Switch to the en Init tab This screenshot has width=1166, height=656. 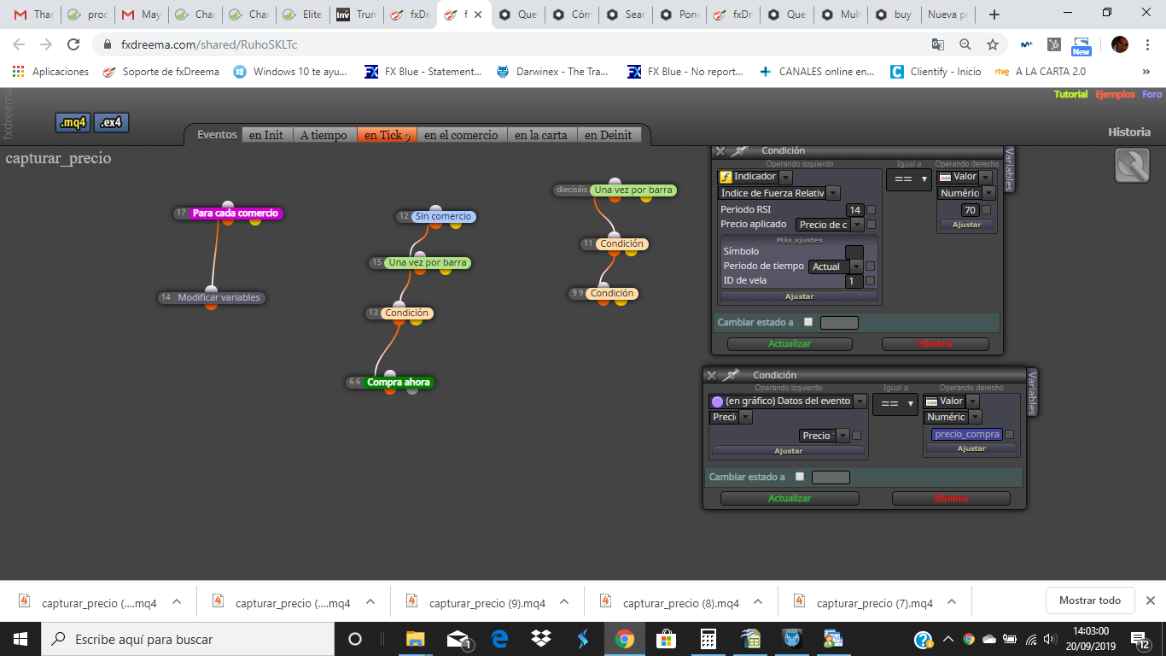[266, 135]
